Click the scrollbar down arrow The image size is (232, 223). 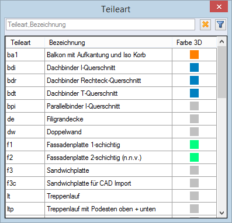(x=221, y=213)
